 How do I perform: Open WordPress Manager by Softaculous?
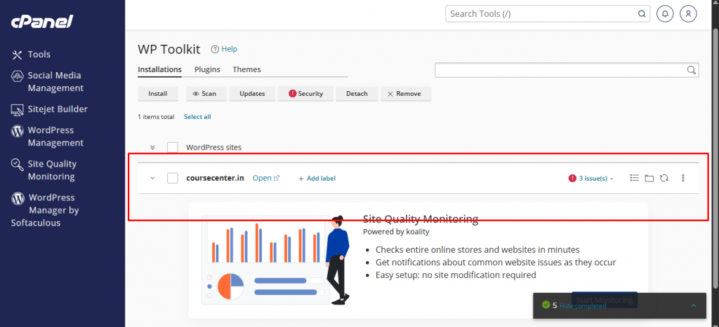[x=45, y=210]
